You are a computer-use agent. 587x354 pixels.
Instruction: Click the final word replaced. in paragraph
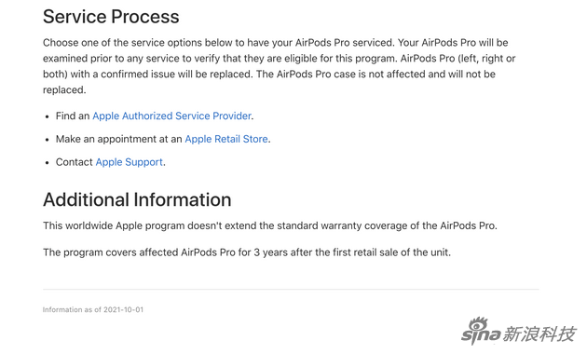(x=64, y=90)
